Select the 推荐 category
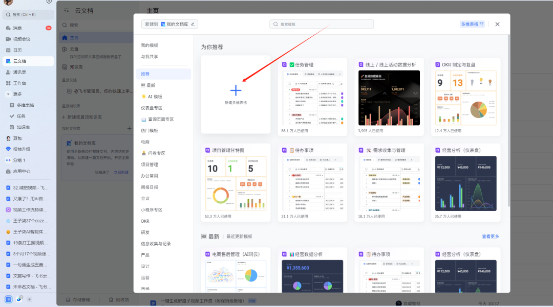The width and height of the screenshot is (553, 307). tap(164, 74)
